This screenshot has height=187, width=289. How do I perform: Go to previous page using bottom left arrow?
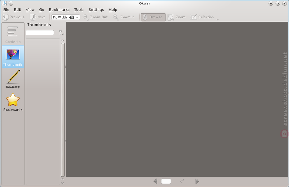coord(155,181)
